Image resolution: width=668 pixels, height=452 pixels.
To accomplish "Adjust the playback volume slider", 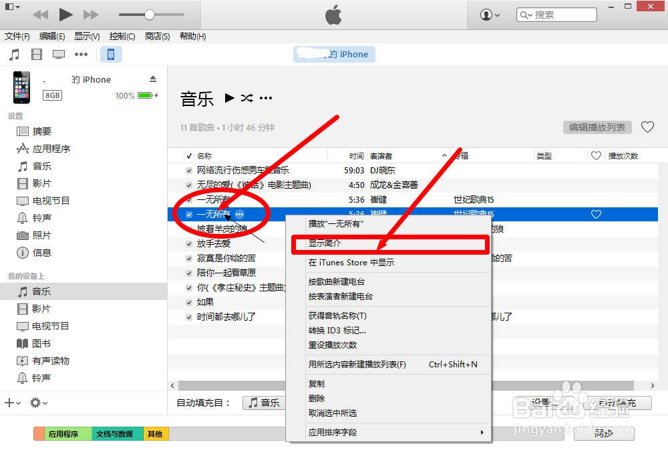I will click(x=148, y=14).
